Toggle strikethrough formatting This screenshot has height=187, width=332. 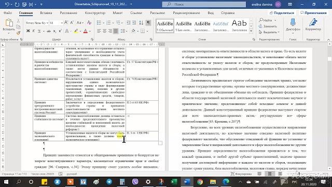click(49, 31)
